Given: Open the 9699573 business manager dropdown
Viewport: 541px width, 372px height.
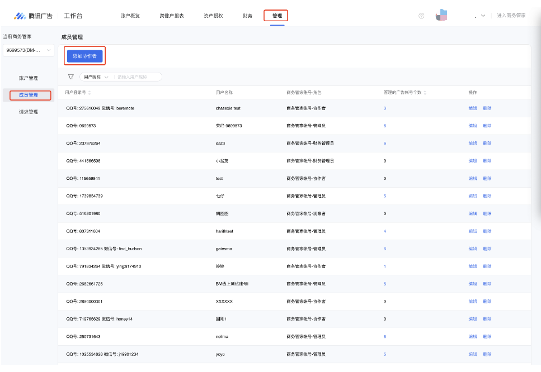Looking at the screenshot, I should (x=29, y=50).
